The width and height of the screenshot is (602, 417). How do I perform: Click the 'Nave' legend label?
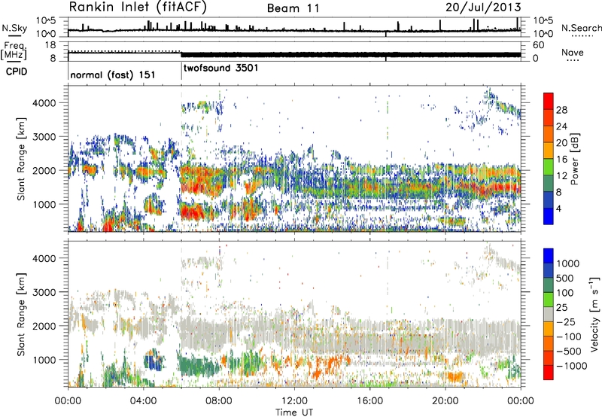coord(573,52)
